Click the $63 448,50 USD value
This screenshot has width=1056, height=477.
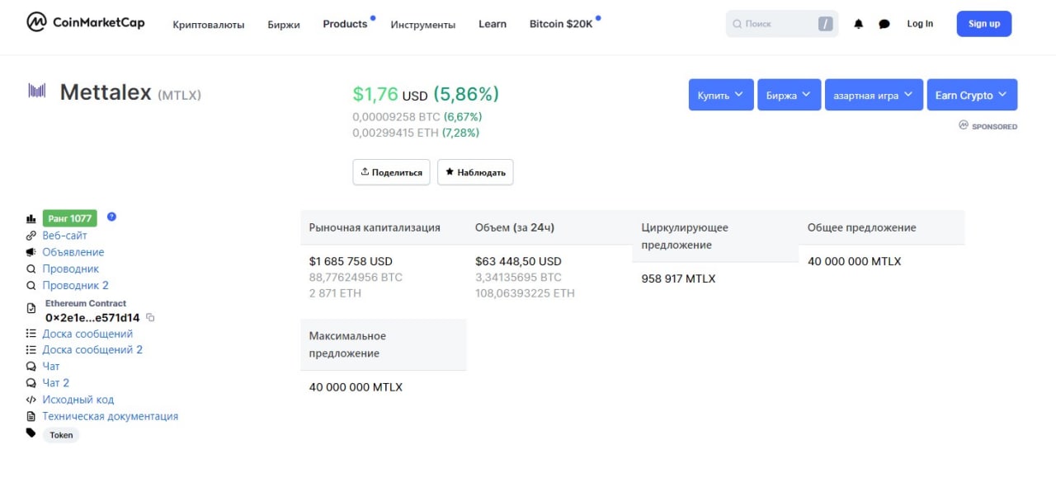(518, 261)
